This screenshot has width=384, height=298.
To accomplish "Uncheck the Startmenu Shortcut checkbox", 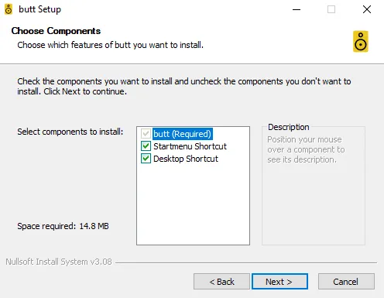I will tap(146, 146).
